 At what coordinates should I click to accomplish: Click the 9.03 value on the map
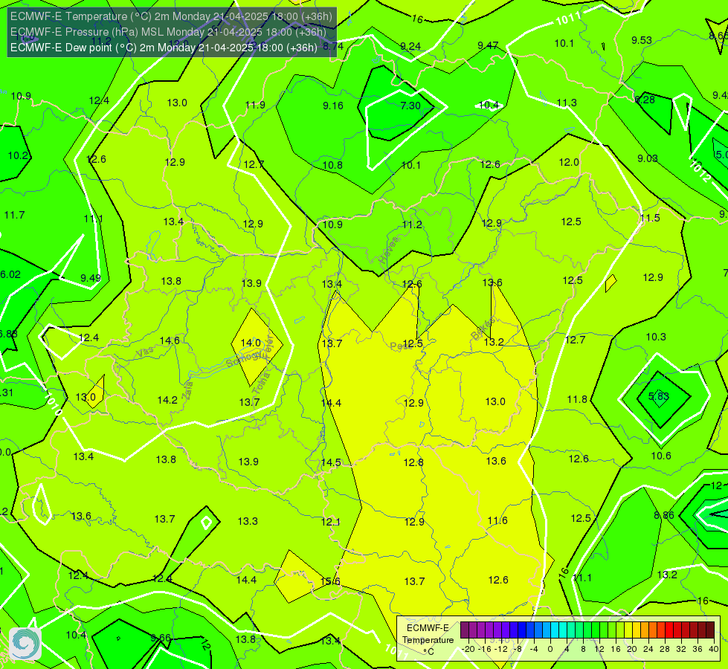[x=647, y=158]
